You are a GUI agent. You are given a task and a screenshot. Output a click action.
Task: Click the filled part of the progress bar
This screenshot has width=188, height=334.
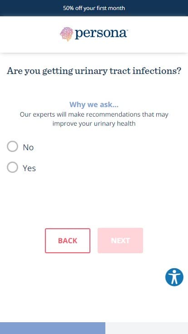click(x=53, y=328)
